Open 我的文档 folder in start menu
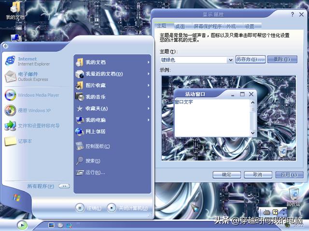The image size is (309, 231). [112, 62]
